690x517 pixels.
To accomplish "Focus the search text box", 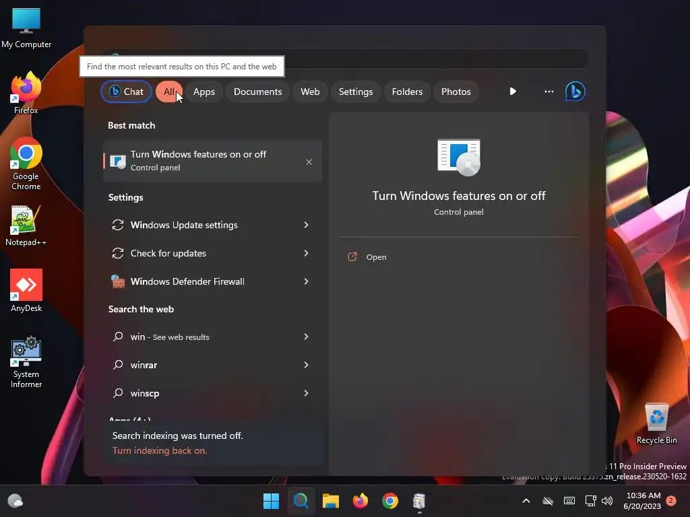I will click(346, 59).
